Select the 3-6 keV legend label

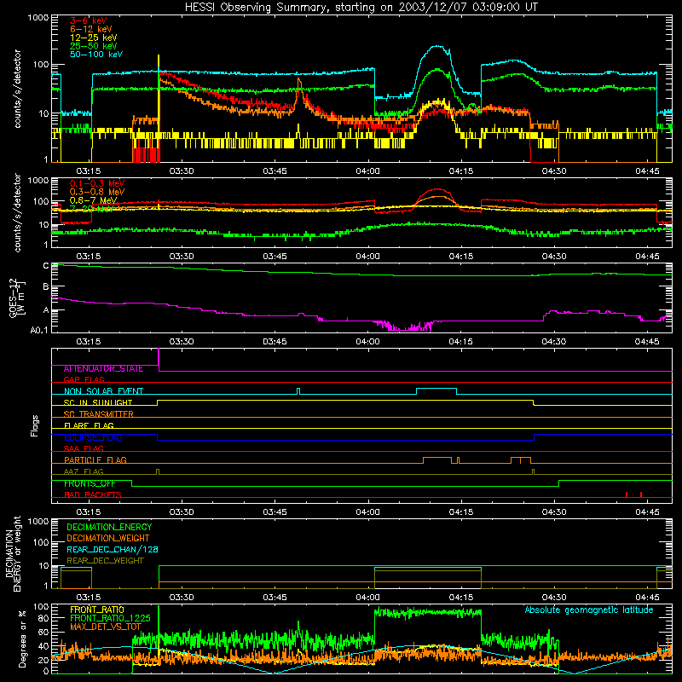coord(89,20)
